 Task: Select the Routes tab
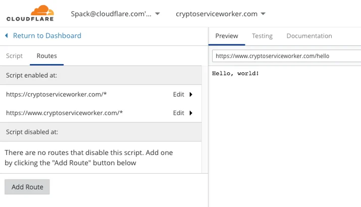point(47,56)
